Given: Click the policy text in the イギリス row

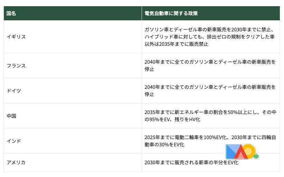Looking at the screenshot, I should point(210,37).
